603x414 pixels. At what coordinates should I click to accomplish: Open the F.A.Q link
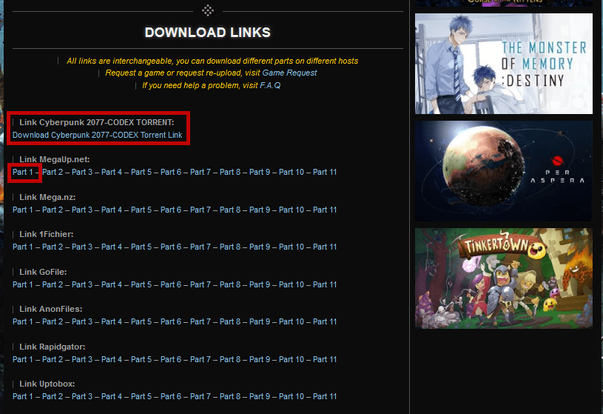(x=270, y=85)
